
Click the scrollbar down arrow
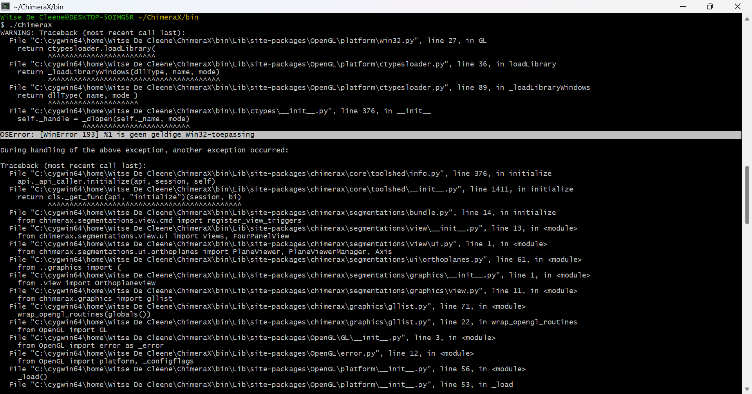click(x=747, y=389)
